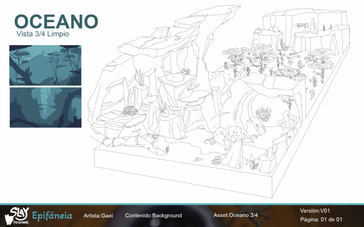Click the 'Versión:V01' text
Image resolution: width=364 pixels, height=227 pixels.
[315, 211]
